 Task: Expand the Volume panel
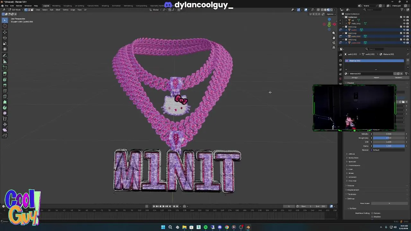[x=350, y=185]
